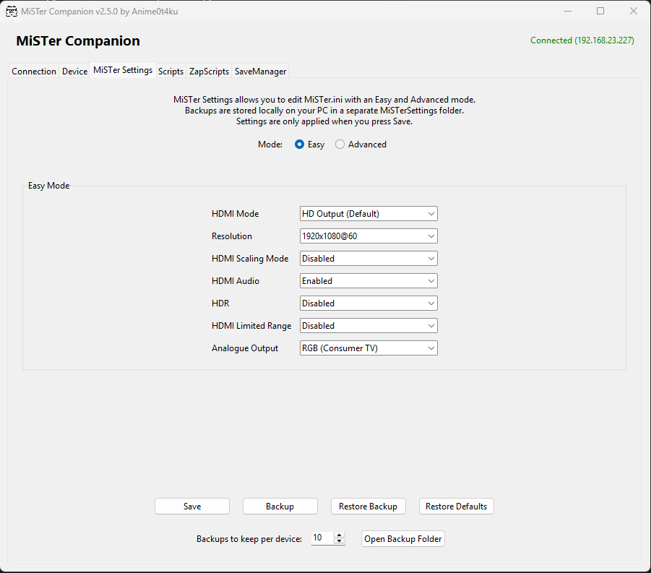Expand the HDMI Scaling Mode dropdown
The image size is (651, 573).
[x=368, y=259]
